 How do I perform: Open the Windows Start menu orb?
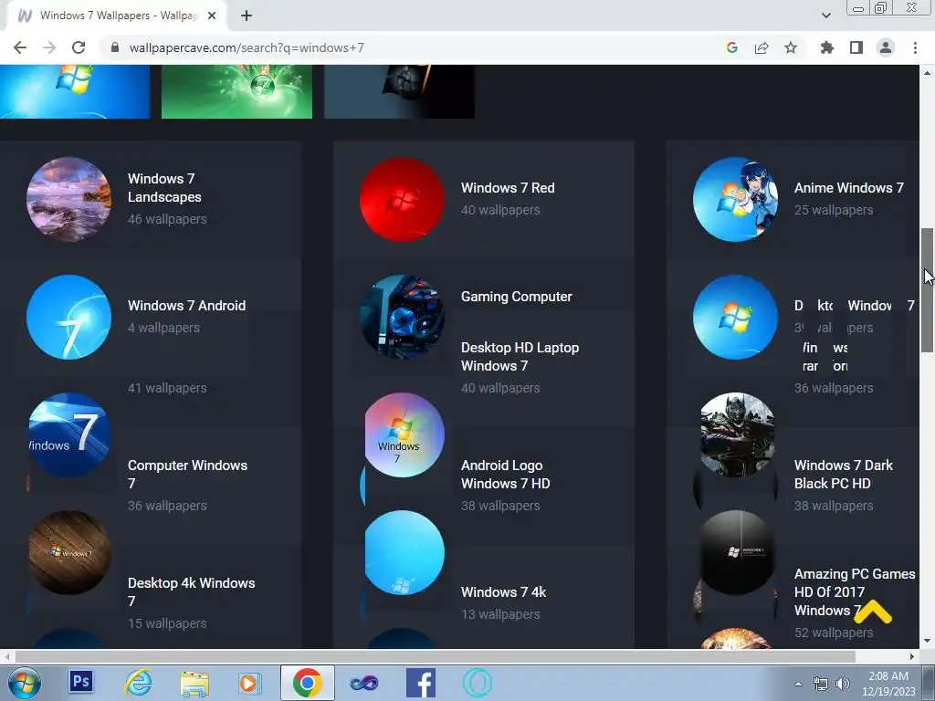pos(25,683)
